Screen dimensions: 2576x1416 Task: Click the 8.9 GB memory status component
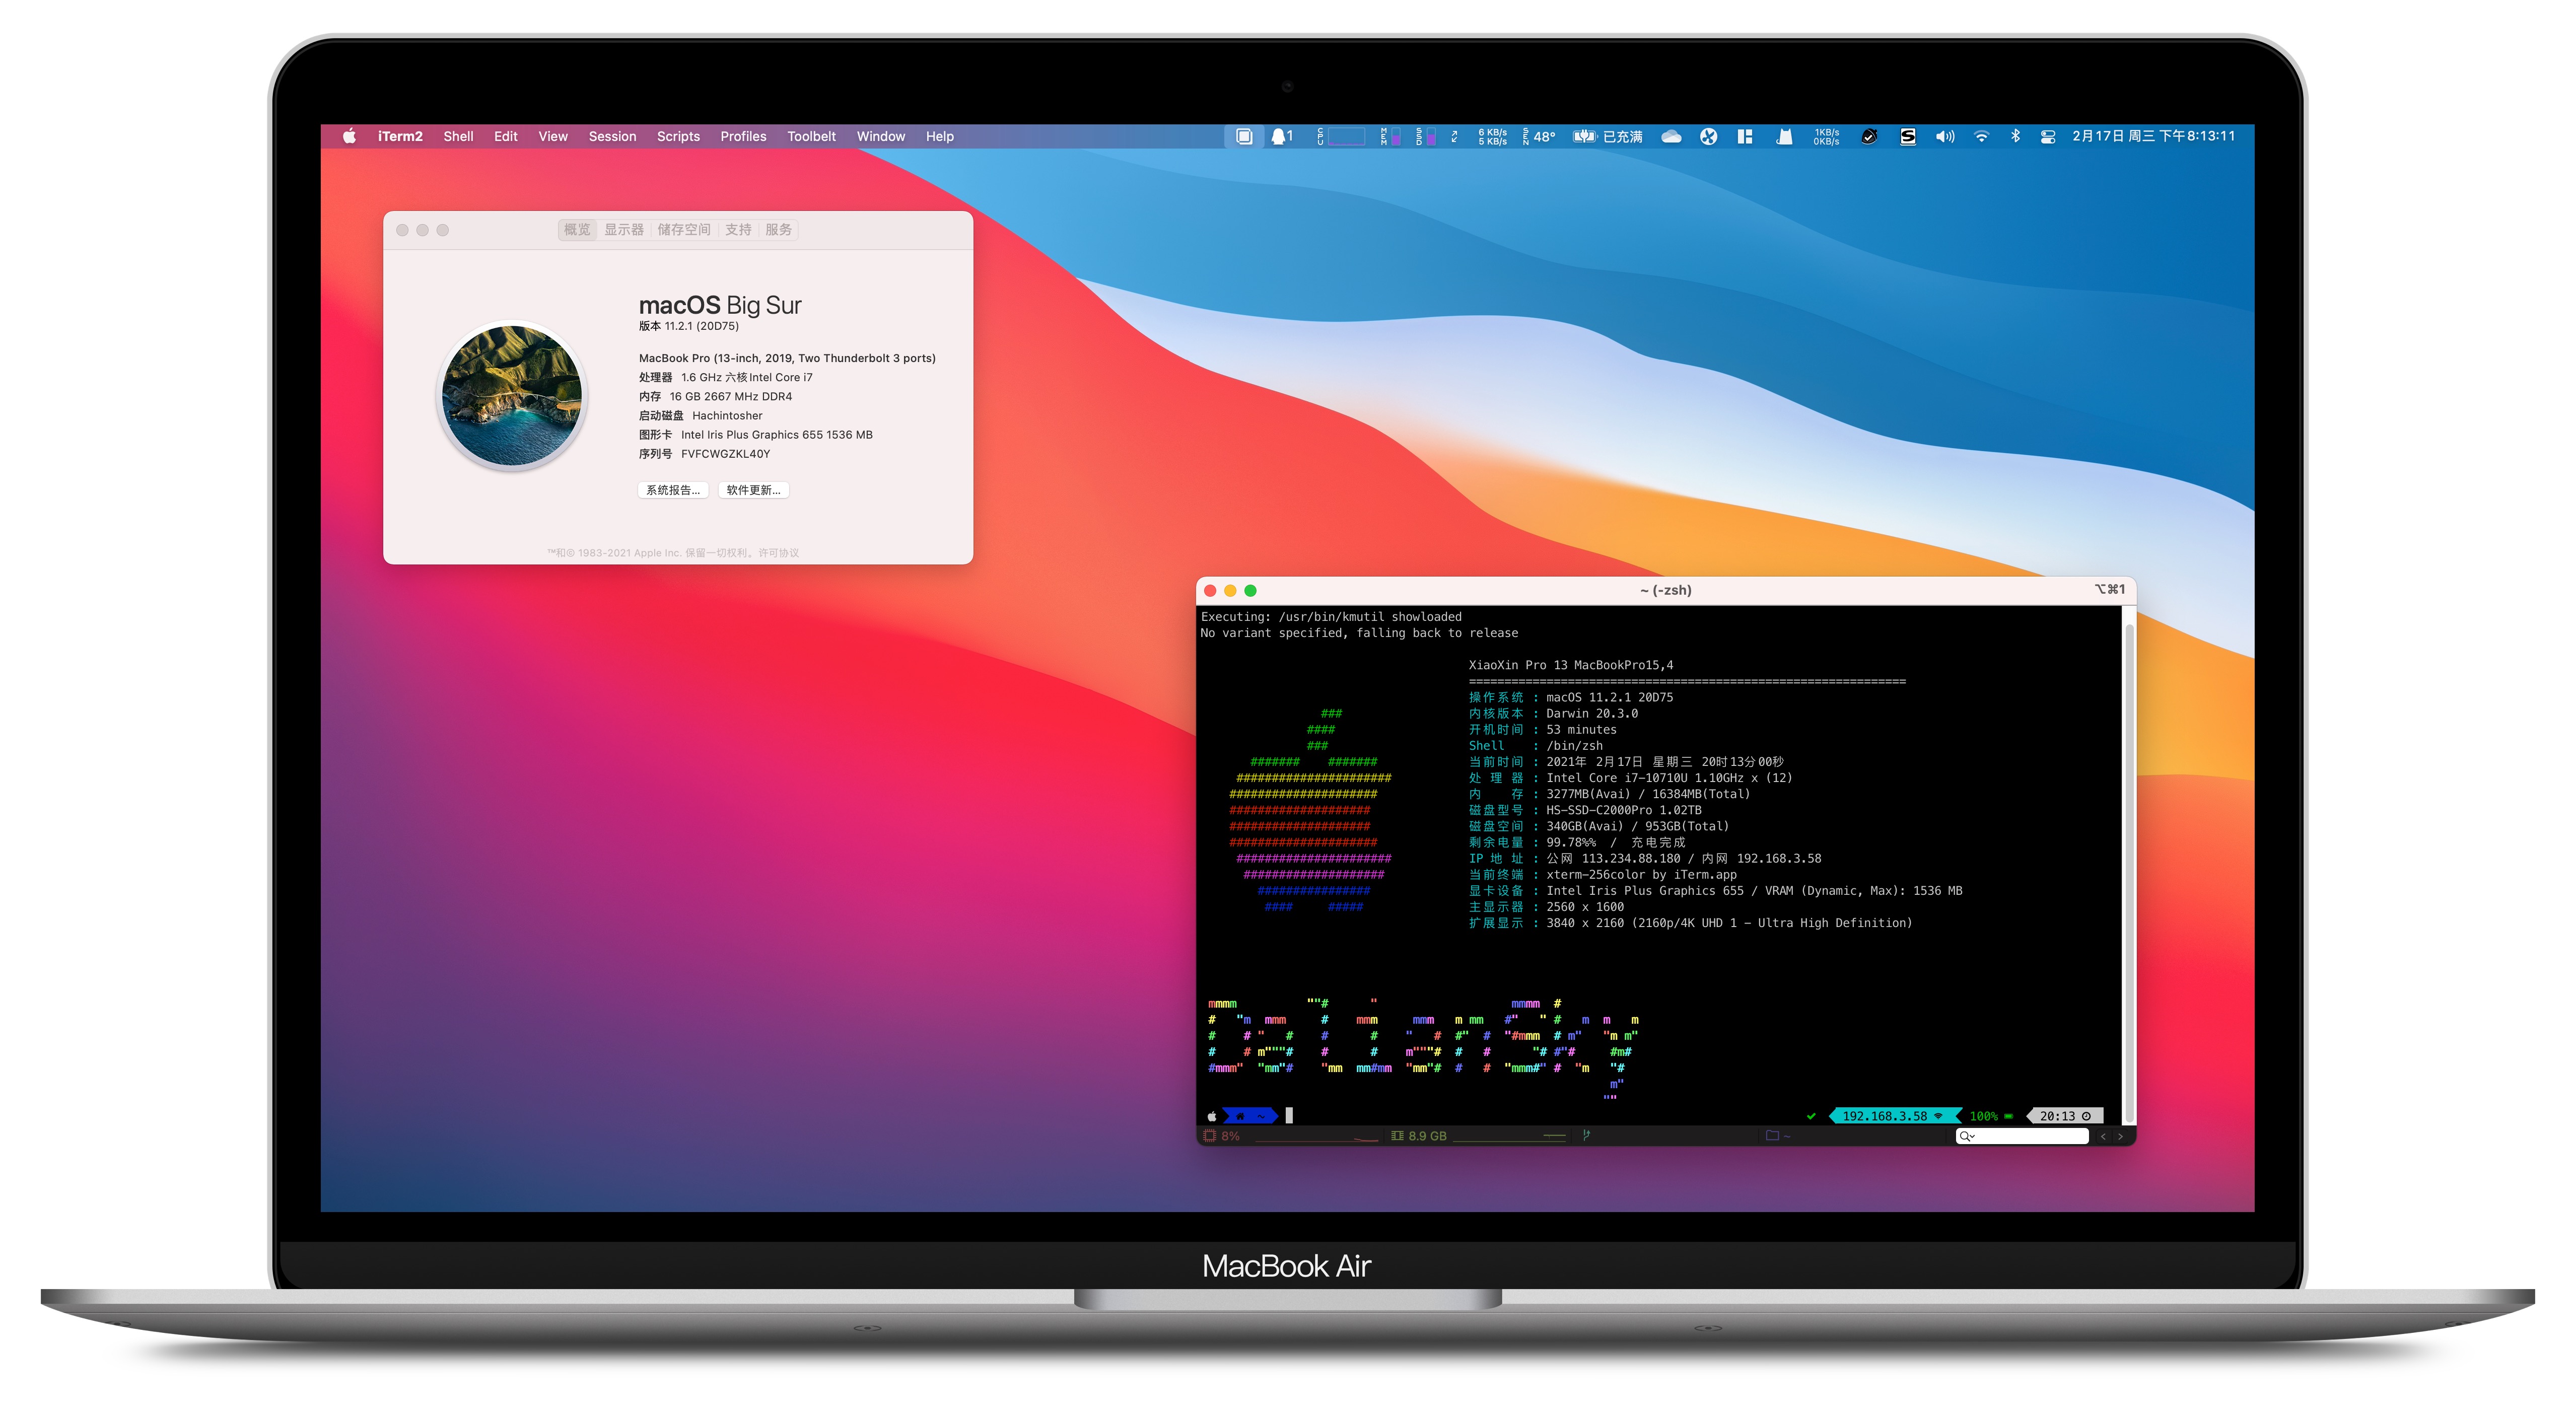coord(1419,1136)
